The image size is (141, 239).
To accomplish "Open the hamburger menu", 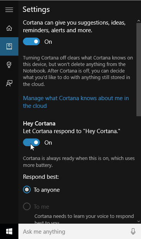I will pos(9,10).
